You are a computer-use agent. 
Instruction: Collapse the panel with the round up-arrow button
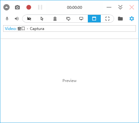click(x=6, y=7)
